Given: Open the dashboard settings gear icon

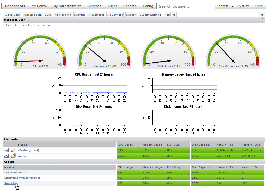Looking at the screenshot, I should point(262,15).
